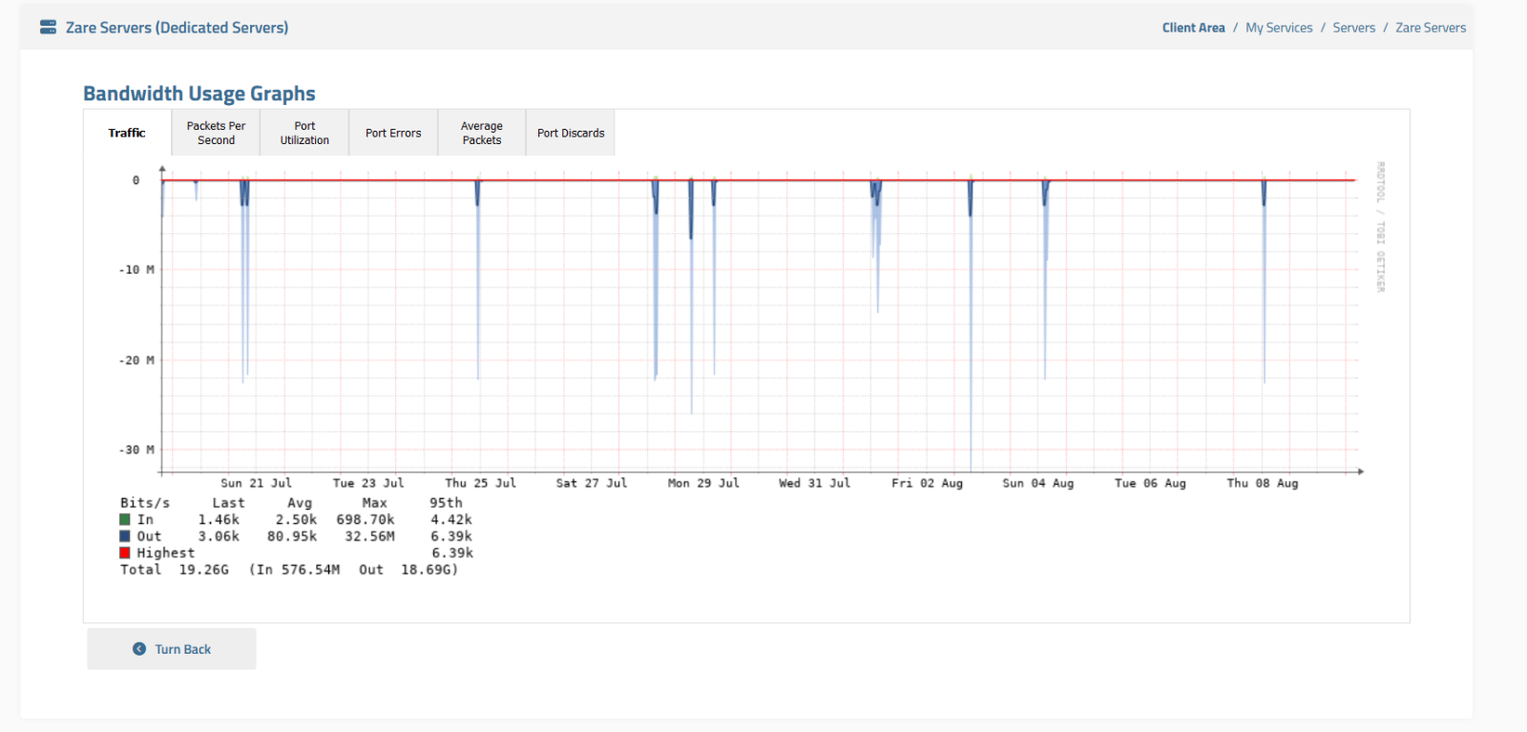View the Port Discards tab

571,133
